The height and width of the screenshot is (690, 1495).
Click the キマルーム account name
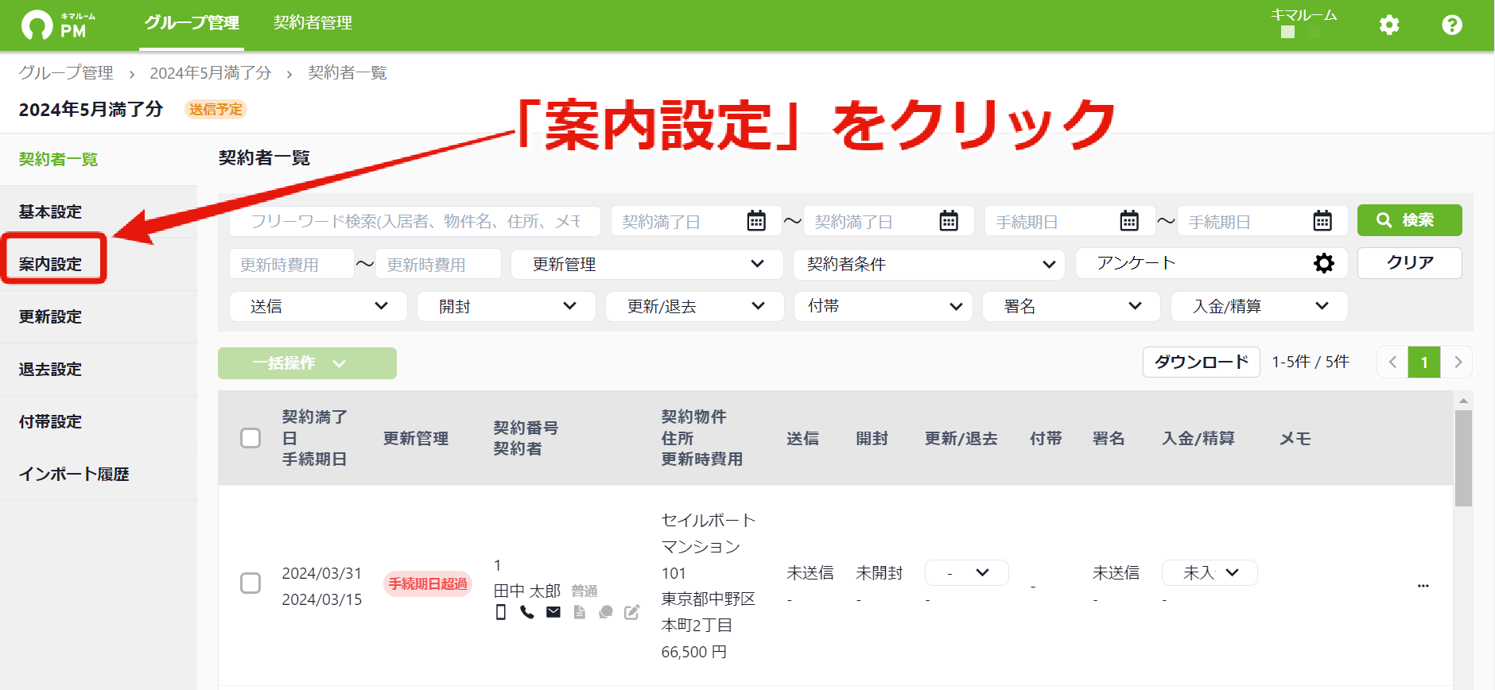pos(1303,15)
